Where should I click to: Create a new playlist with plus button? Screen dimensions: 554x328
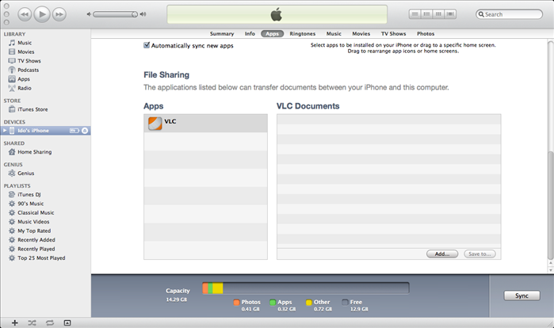point(15,322)
